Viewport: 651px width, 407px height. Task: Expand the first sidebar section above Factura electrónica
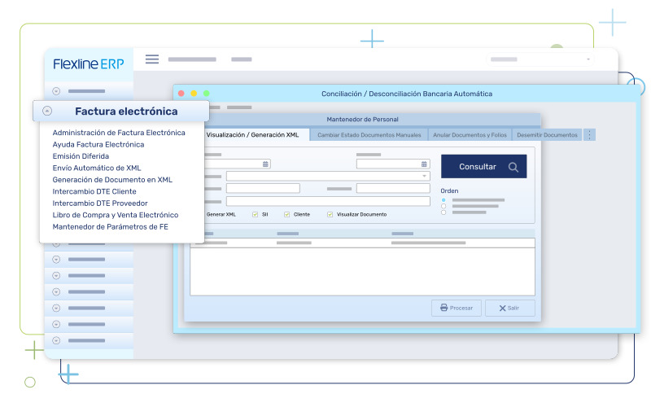(x=56, y=91)
